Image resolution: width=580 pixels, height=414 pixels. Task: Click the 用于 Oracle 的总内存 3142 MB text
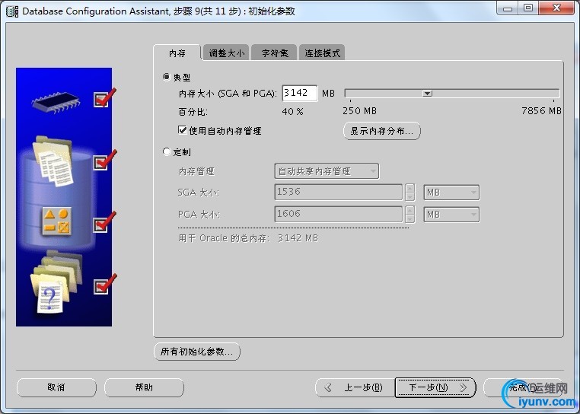click(248, 238)
